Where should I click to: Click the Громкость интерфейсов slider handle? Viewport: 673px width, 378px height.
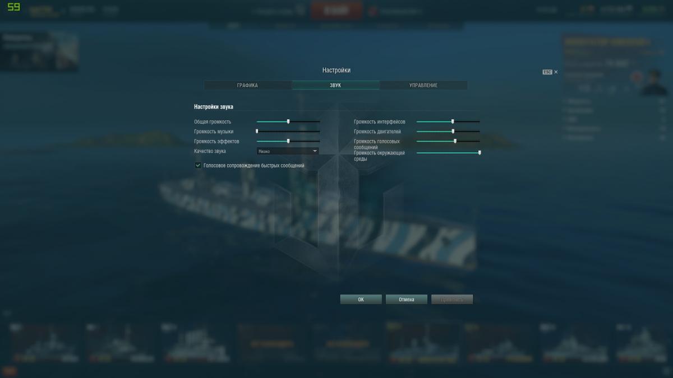(453, 122)
